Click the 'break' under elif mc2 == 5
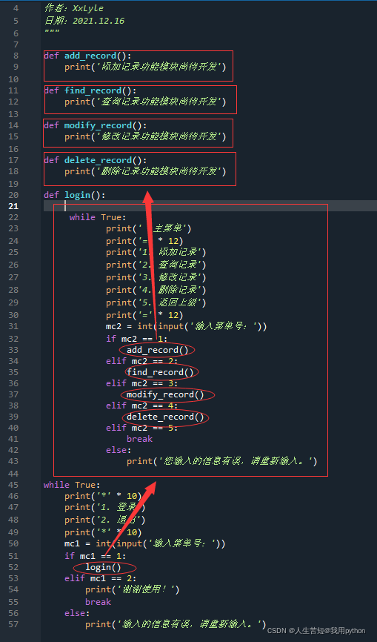The width and height of the screenshot is (377, 642). (139, 439)
